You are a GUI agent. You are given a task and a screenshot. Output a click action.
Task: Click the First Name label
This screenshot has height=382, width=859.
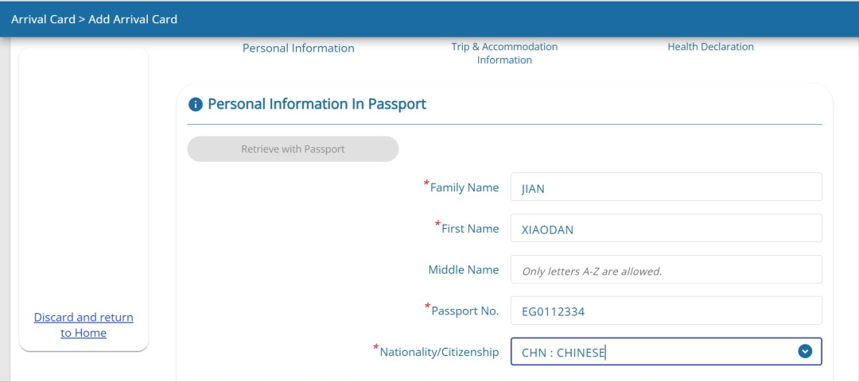coord(470,229)
